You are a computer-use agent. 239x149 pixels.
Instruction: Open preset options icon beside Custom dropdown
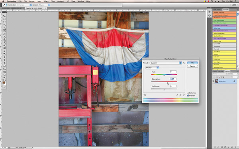pyautogui.click(x=184, y=63)
